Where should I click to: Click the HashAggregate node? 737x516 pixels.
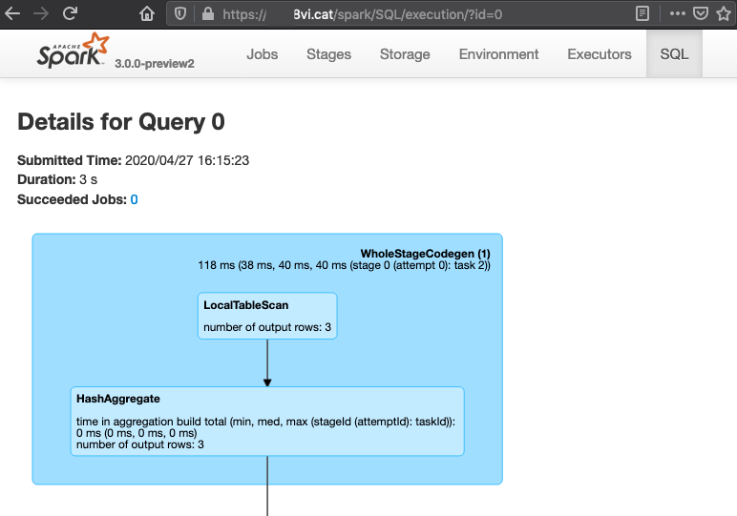pyautogui.click(x=267, y=422)
